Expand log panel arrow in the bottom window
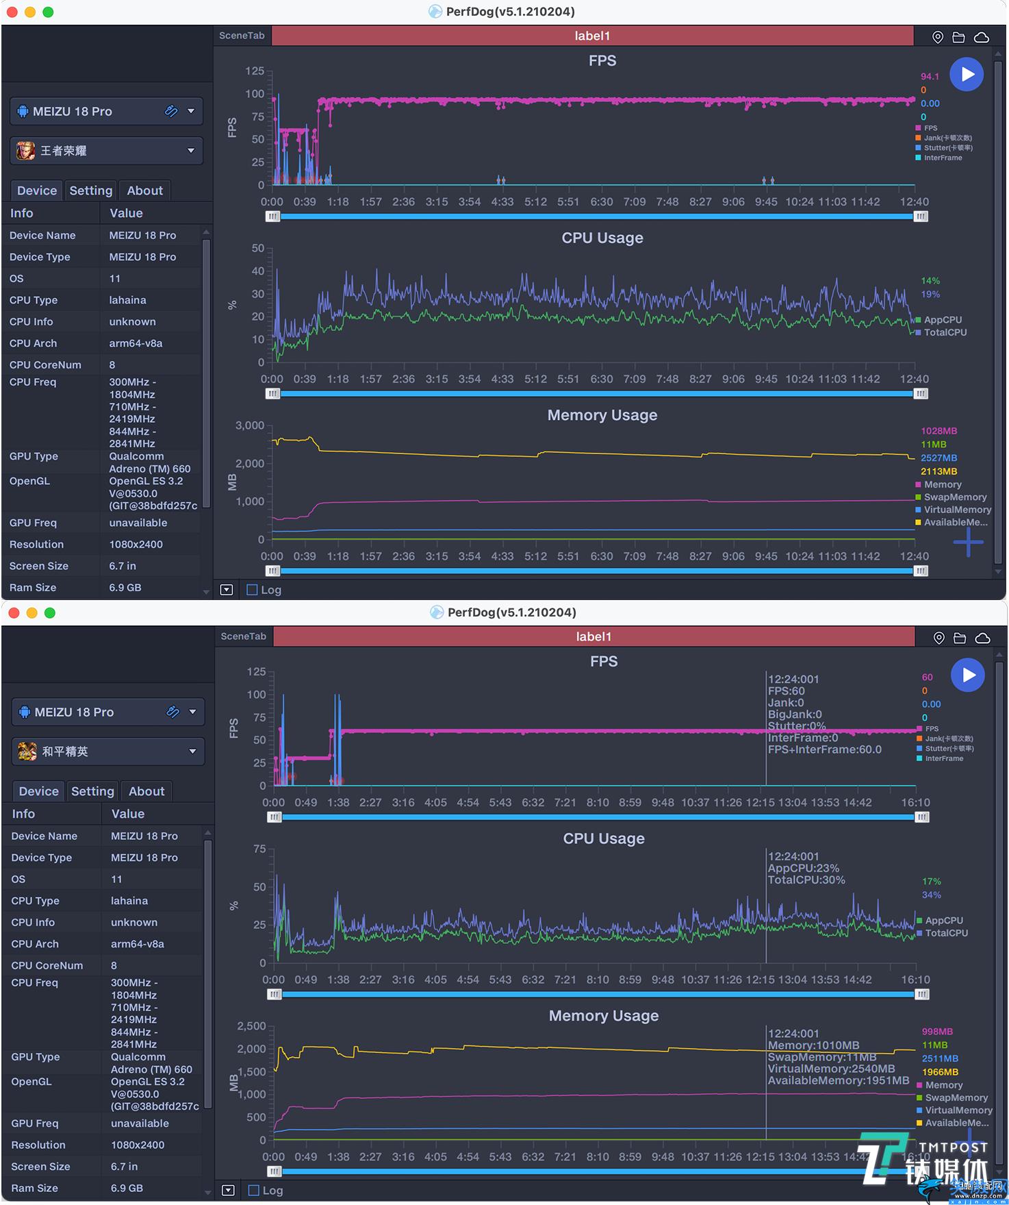1009x1205 pixels. [x=228, y=1190]
